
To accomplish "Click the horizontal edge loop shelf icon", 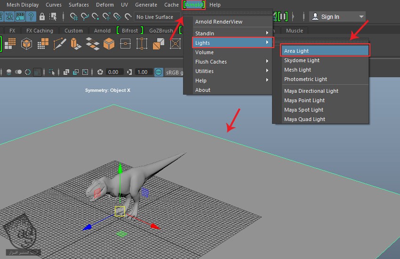I will tap(125, 44).
